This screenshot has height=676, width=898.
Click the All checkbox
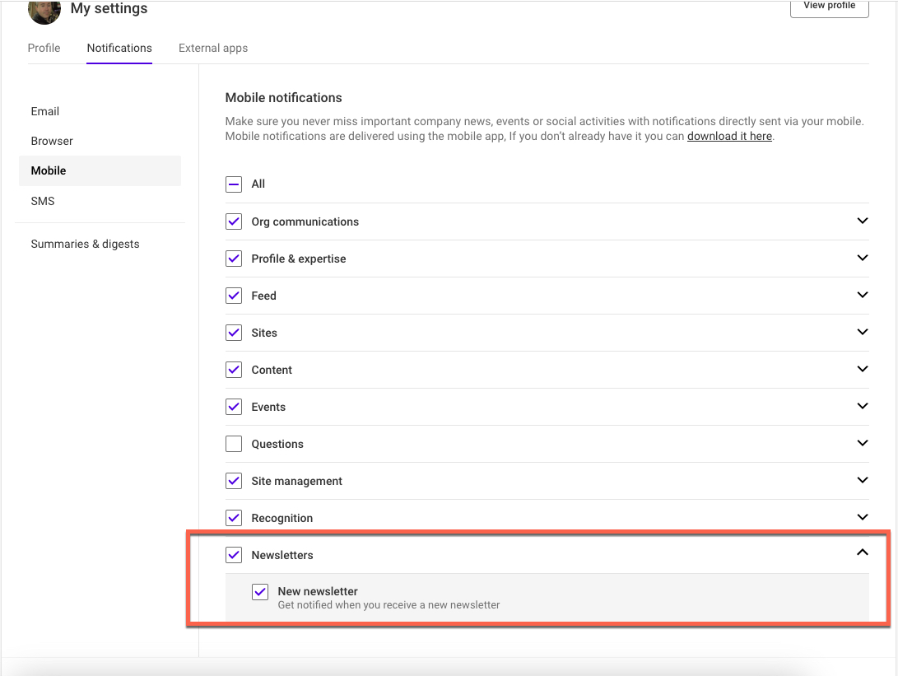tap(234, 184)
